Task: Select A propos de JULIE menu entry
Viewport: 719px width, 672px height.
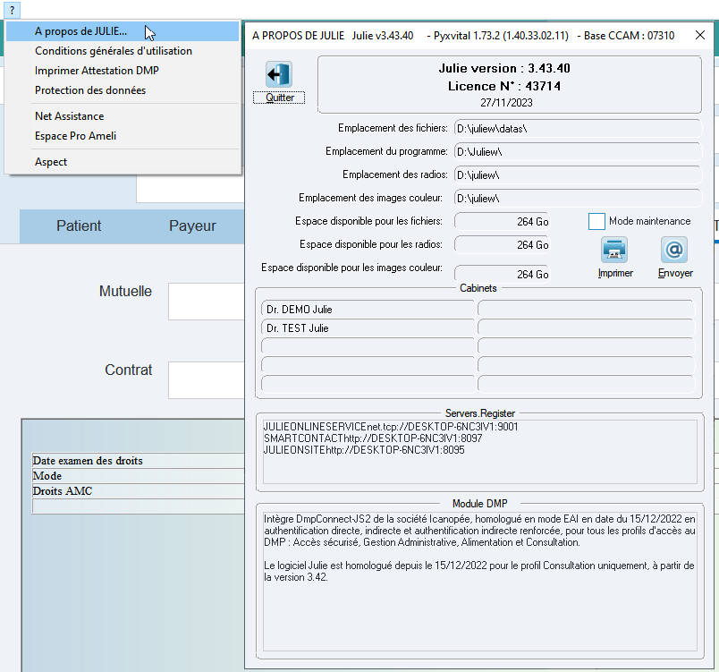Action: click(x=80, y=31)
